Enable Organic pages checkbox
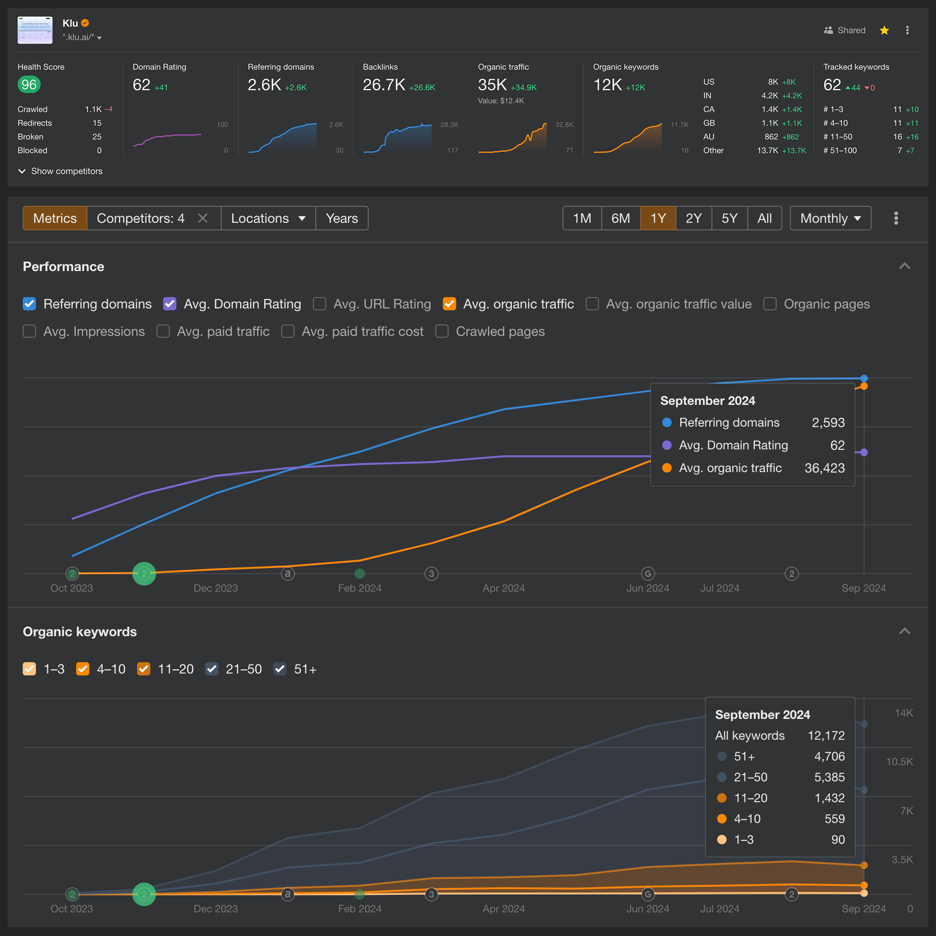936x936 pixels. point(770,304)
